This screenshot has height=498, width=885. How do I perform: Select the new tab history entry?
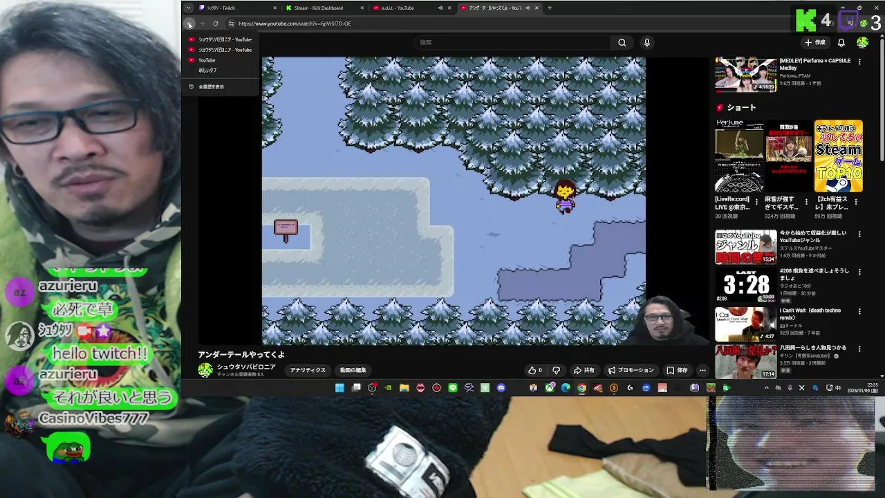coord(221,70)
